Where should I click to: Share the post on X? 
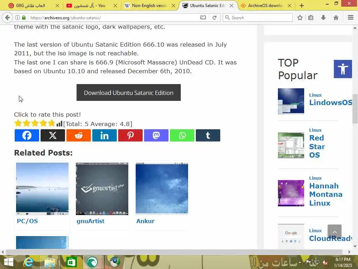tap(53, 136)
